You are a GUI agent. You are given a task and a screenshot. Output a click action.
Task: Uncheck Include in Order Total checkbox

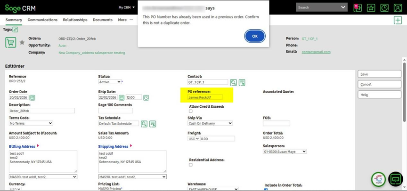pos(266,190)
